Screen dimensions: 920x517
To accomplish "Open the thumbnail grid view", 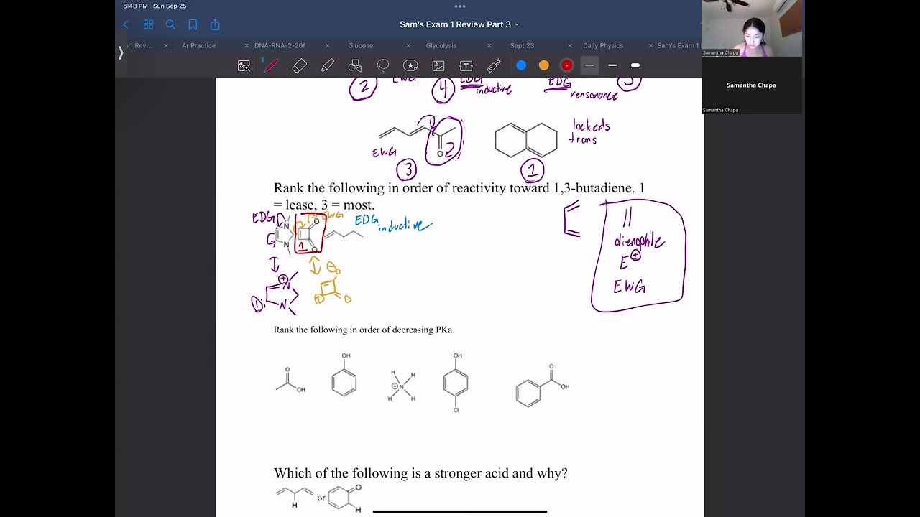I will 148,24.
